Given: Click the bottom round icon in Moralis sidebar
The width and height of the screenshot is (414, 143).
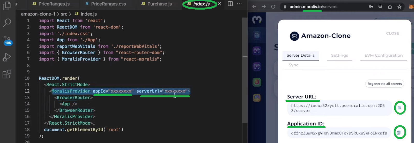Looking at the screenshot, I should tap(257, 98).
